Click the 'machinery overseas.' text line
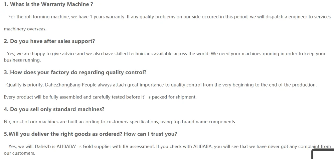Screen dimensions: 334x159 25,29
